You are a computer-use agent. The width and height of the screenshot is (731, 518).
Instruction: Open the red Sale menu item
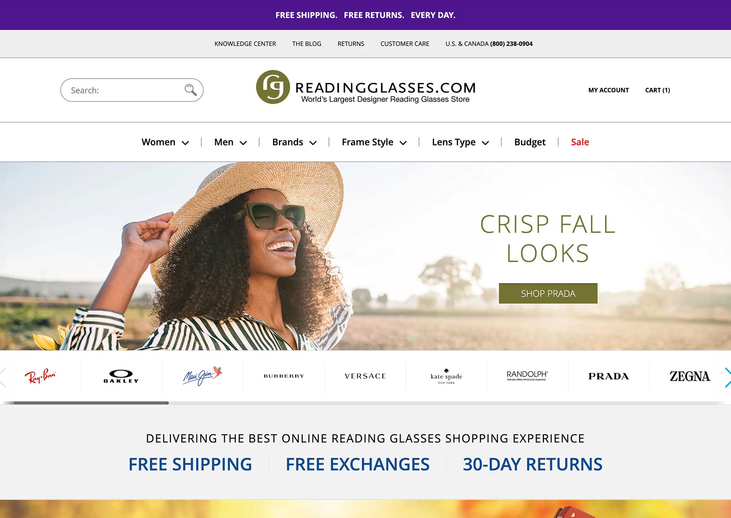coord(580,142)
